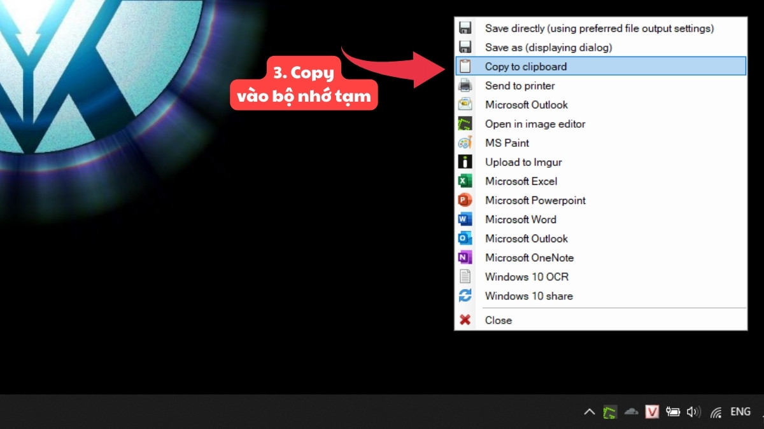Click the red V tray icon

tap(652, 412)
